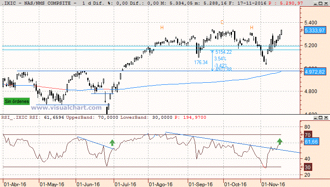Click the UpperBand: 70,0000 RSI header text
This screenshot has width=330, height=187.
[92, 117]
